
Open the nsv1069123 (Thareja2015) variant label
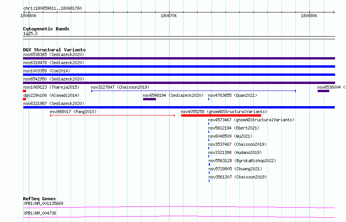coord(51,87)
